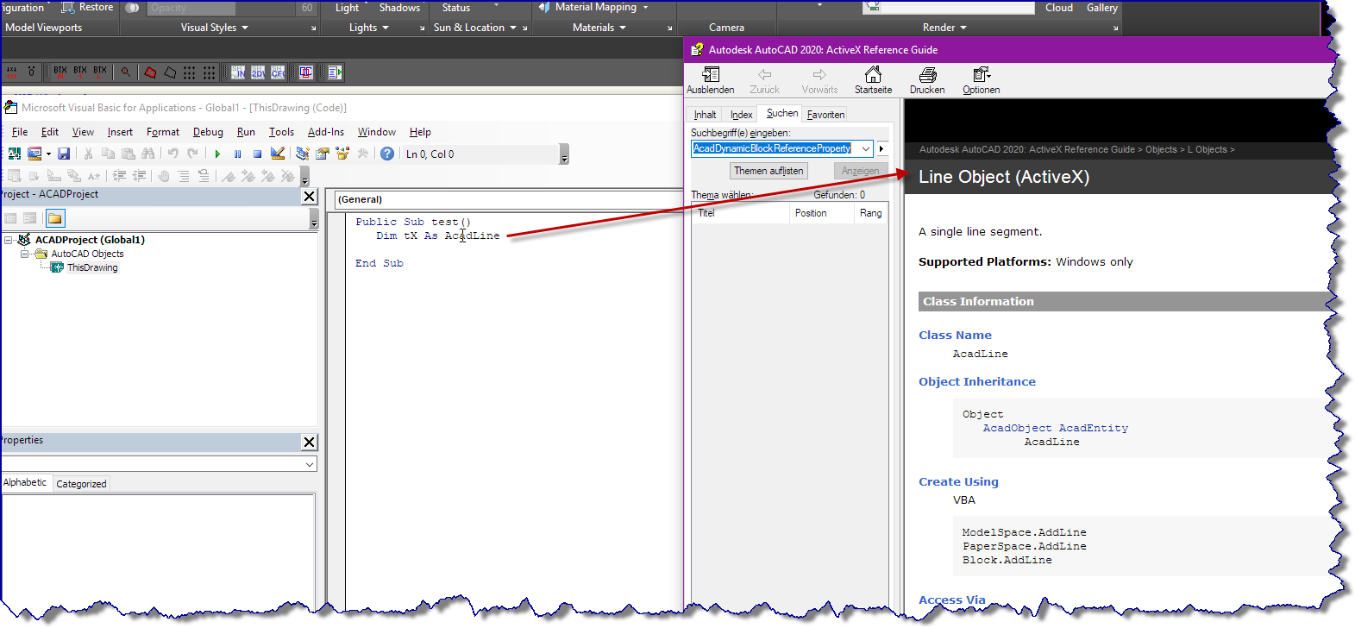The height and width of the screenshot is (628, 1355).
Task: Toggle Design Mode icon
Action: click(278, 154)
